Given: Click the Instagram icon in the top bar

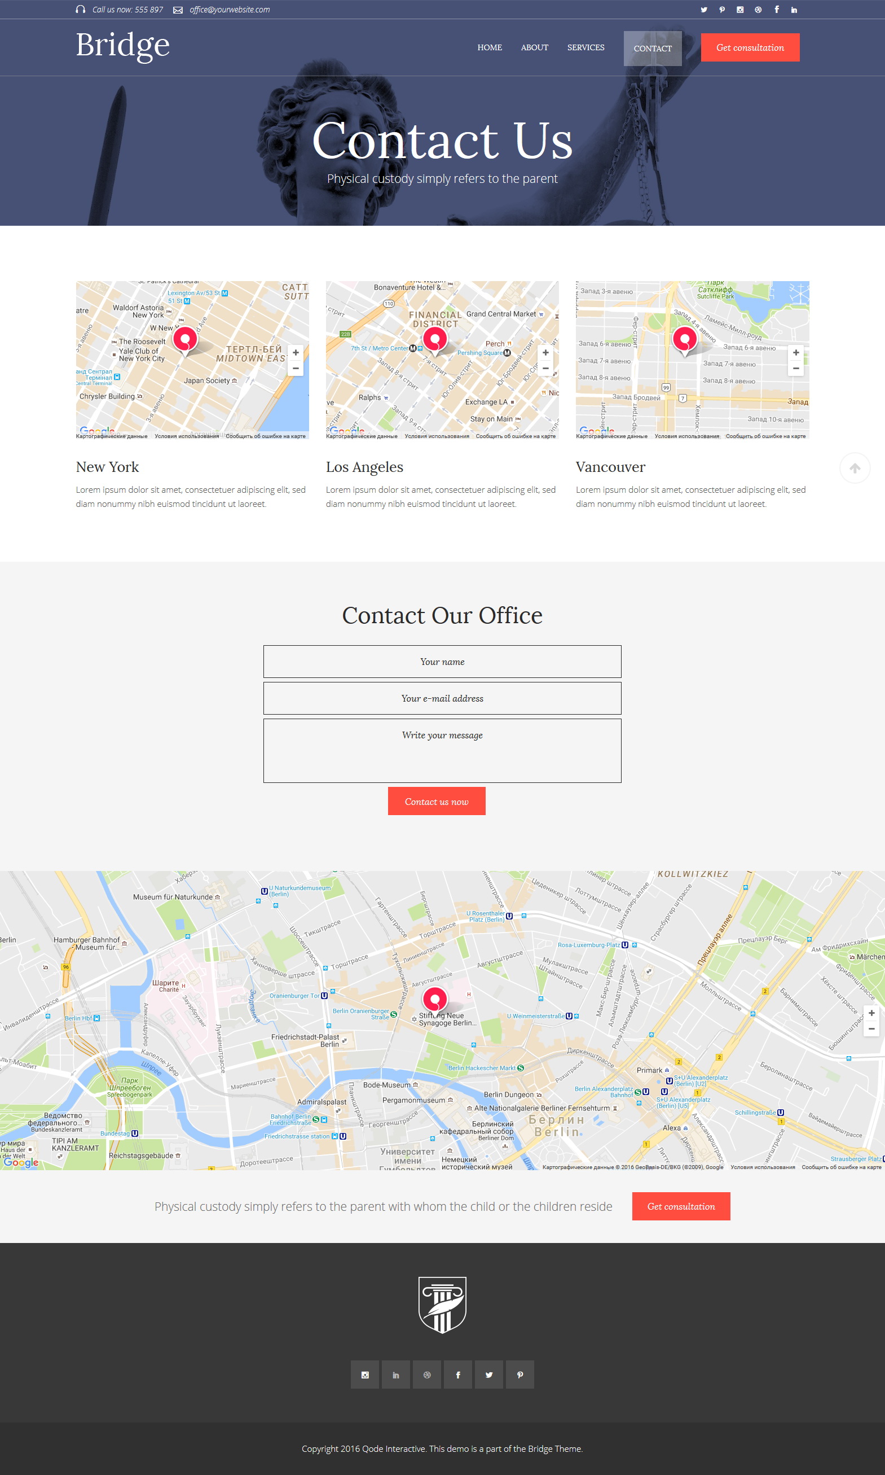Looking at the screenshot, I should click(x=739, y=10).
